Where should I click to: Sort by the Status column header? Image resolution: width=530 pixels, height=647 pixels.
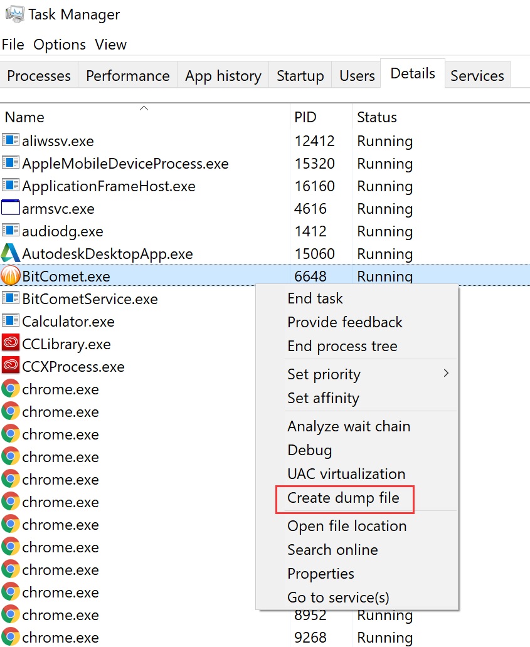pos(377,117)
